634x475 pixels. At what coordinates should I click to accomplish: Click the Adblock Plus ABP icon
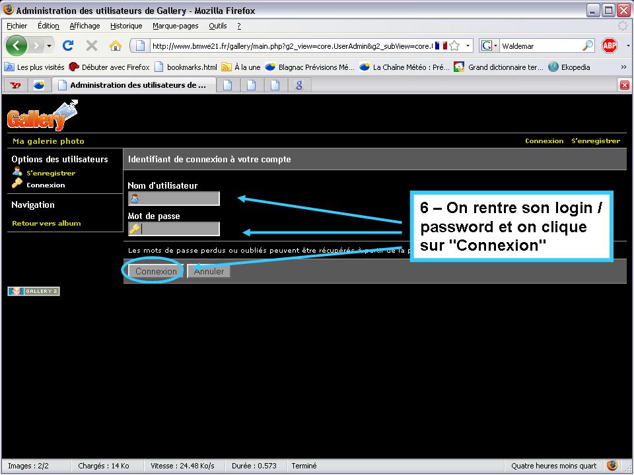pyautogui.click(x=609, y=46)
